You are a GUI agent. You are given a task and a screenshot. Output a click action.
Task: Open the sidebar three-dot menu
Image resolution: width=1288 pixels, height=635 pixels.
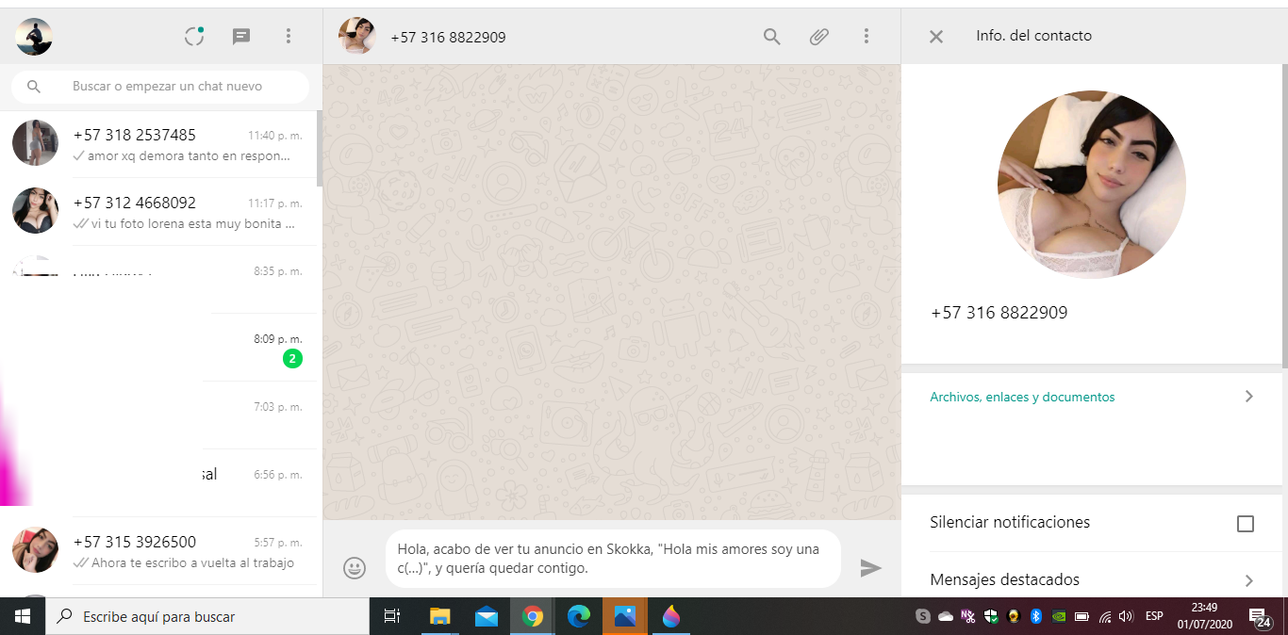[289, 37]
